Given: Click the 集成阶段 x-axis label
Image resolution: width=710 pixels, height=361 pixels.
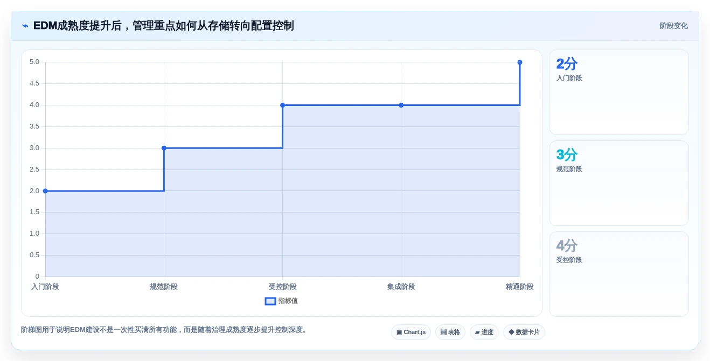Looking at the screenshot, I should 401,287.
